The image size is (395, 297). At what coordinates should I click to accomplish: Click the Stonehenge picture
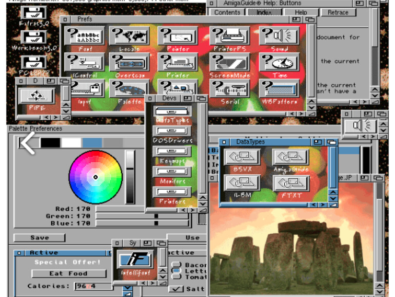[x=292, y=250]
